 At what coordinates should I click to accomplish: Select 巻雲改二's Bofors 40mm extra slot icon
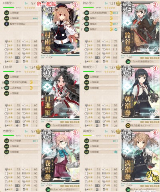pyautogui.click(x=48, y=190)
